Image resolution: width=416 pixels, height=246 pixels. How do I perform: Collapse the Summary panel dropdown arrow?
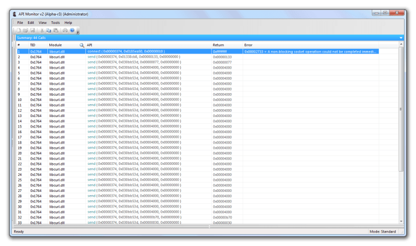coord(401,38)
